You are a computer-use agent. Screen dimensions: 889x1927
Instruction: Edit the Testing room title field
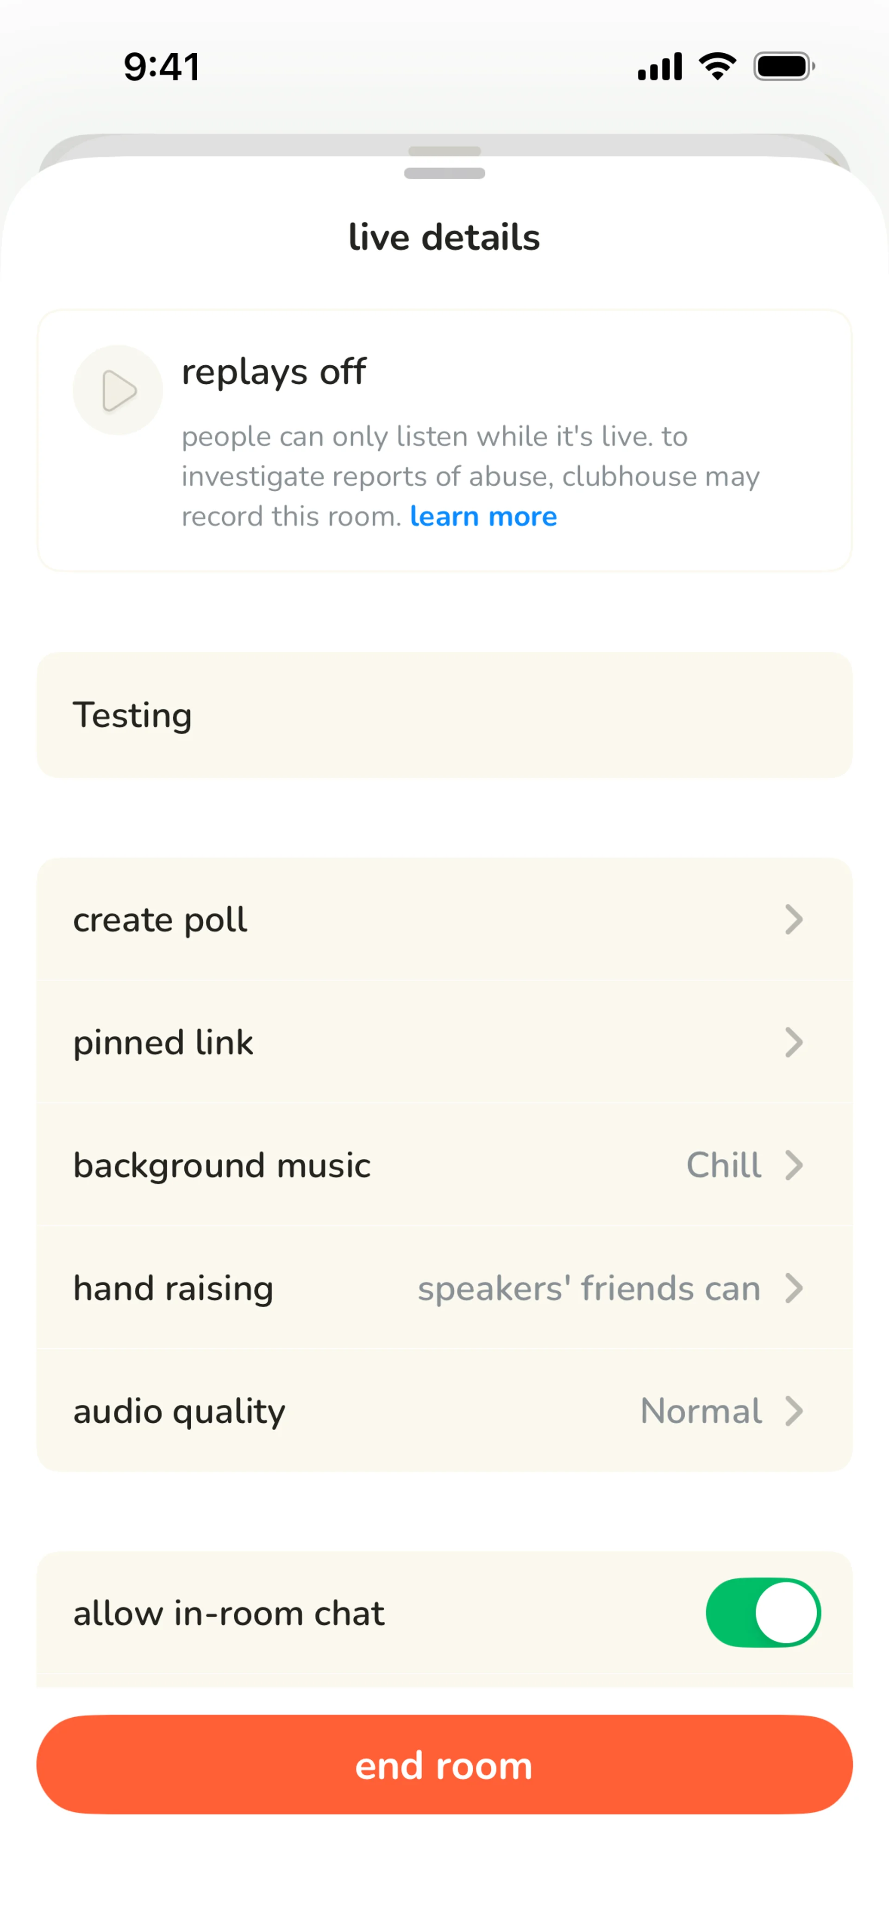pos(444,715)
